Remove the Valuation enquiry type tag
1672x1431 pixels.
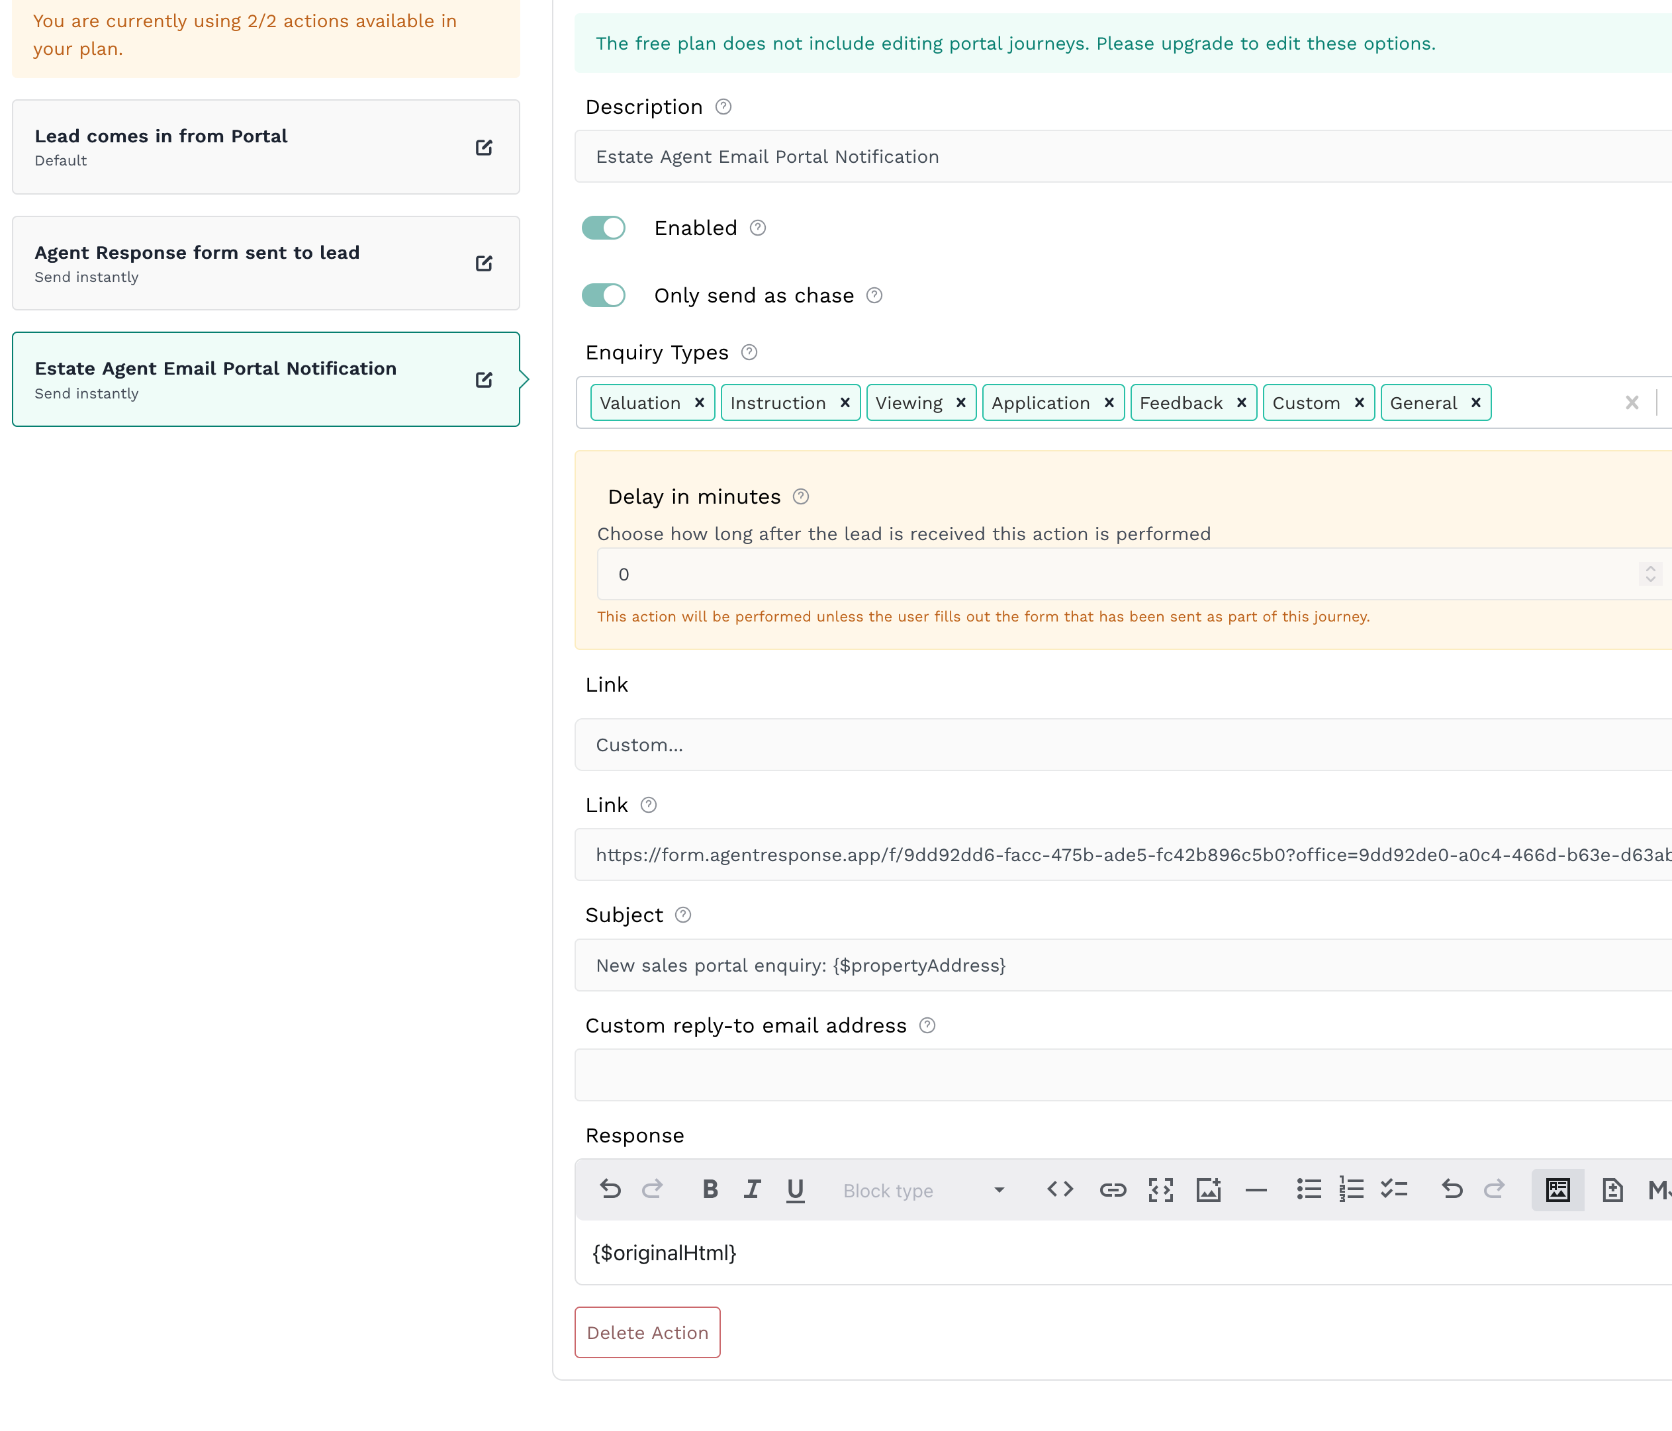pos(699,402)
